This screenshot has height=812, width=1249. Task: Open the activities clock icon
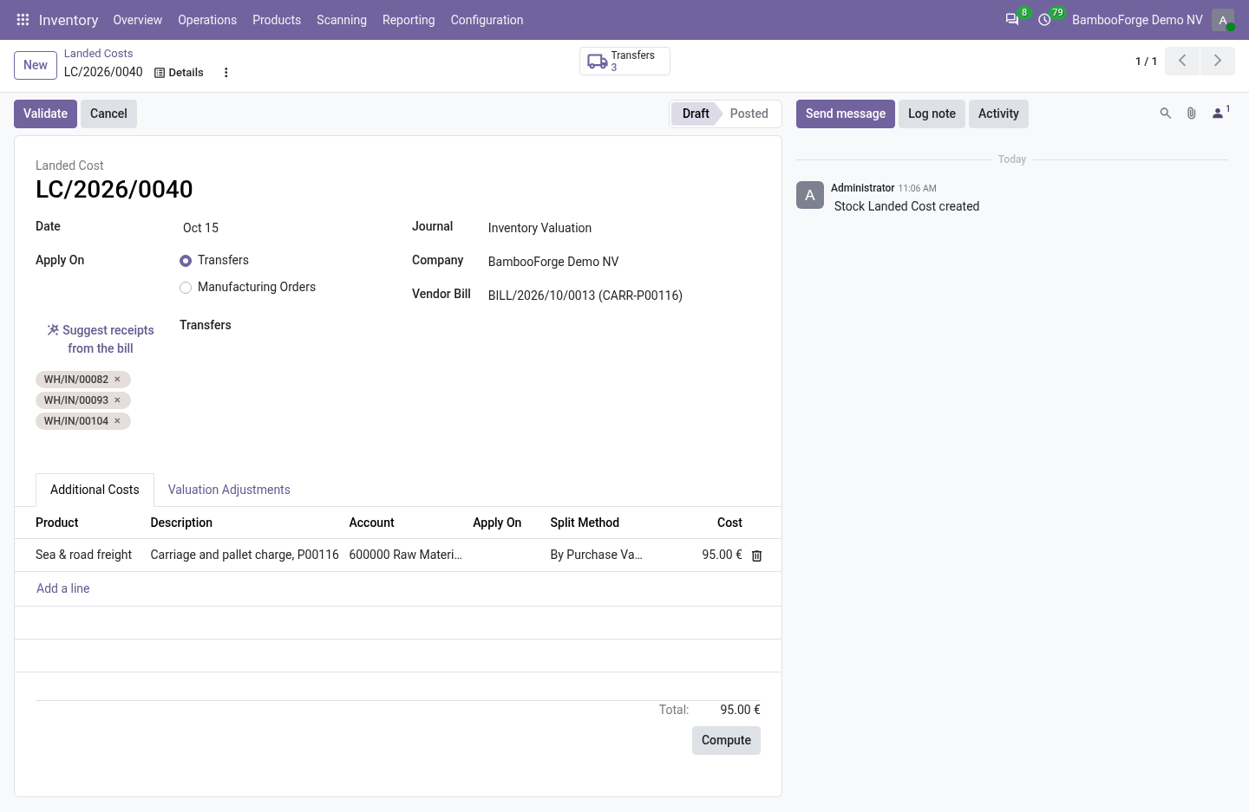click(1045, 20)
